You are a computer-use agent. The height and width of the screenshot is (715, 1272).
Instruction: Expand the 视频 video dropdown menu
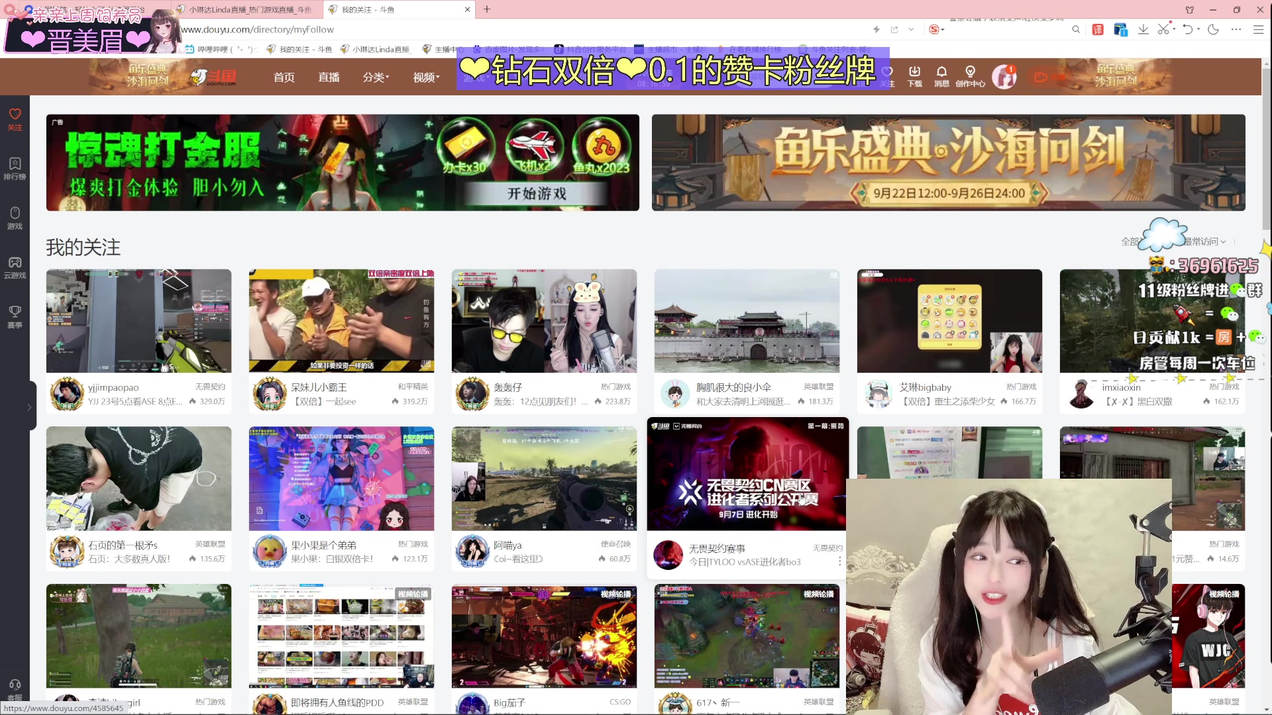point(426,77)
